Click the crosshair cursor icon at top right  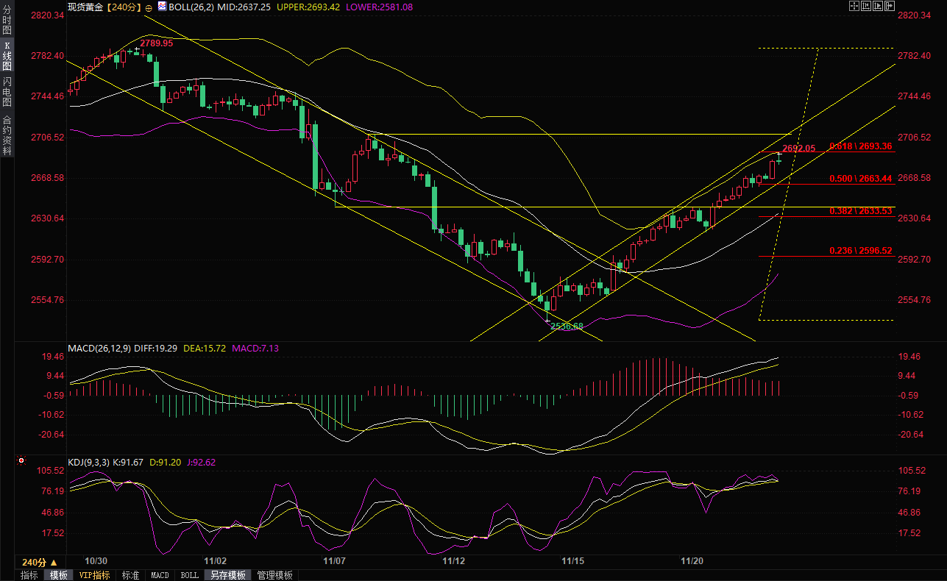[x=854, y=6]
